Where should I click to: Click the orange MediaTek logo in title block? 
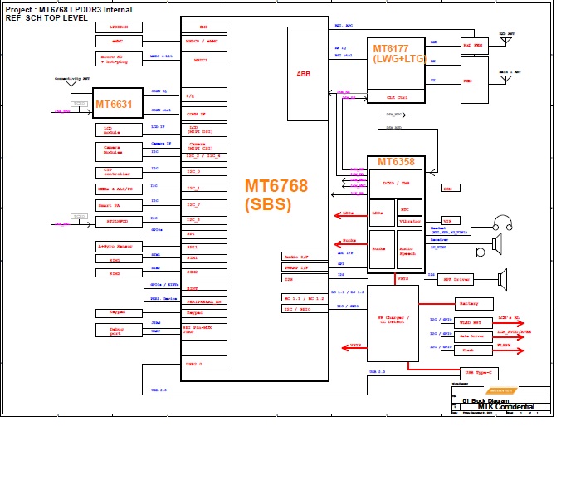pyautogui.click(x=501, y=390)
